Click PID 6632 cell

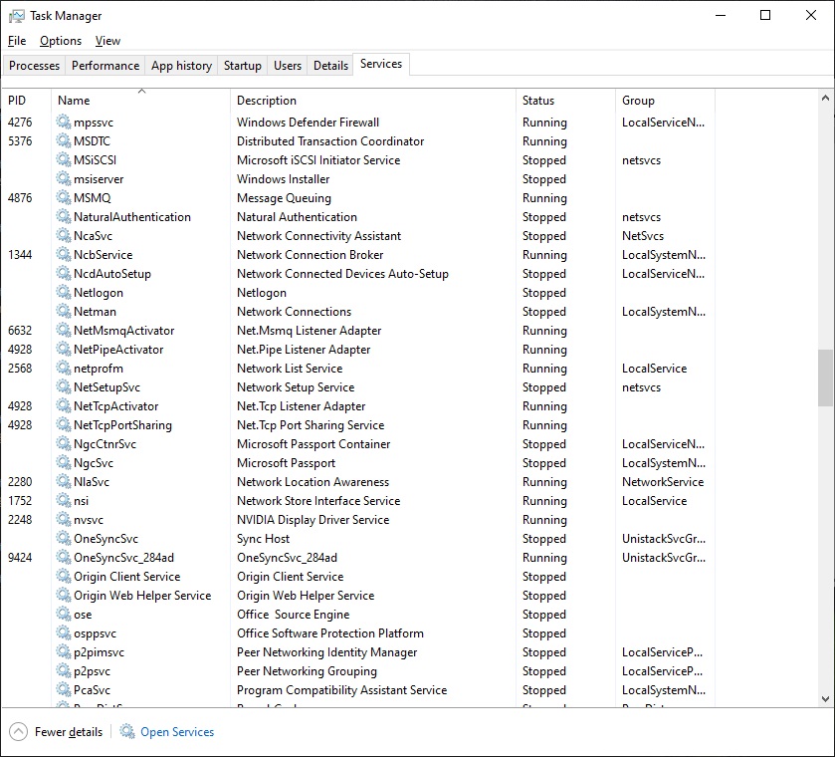click(20, 331)
